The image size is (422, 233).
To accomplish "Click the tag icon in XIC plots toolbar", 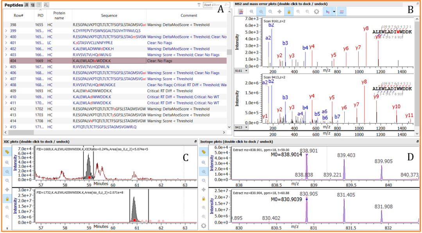I will [x=7, y=151].
